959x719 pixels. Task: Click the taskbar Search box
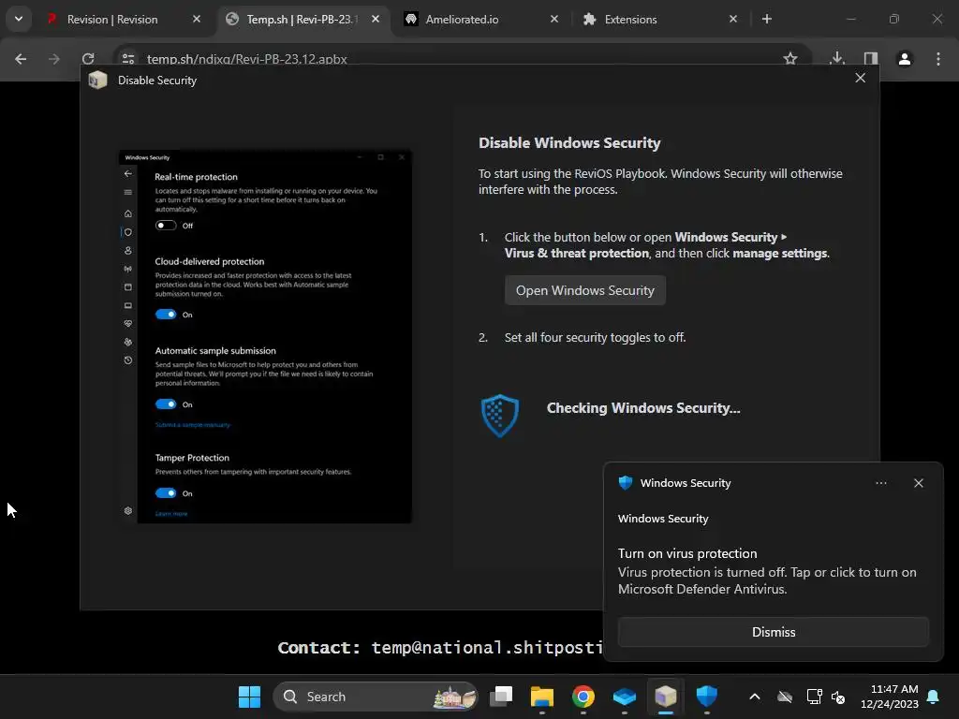[375, 697]
